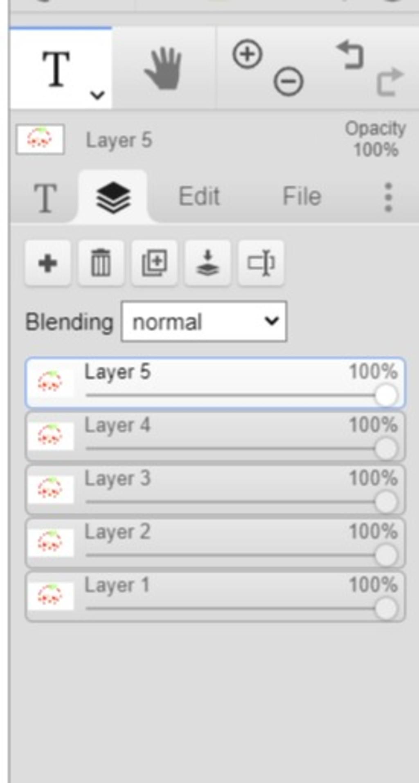Select Layer 3 in the list
The height and width of the screenshot is (783, 419).
(x=215, y=489)
